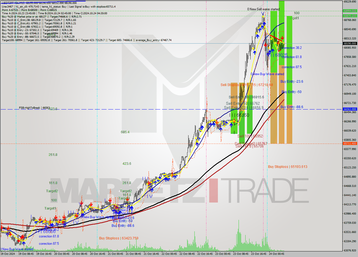Click the 'Target2' label on the left
Image resolution: width=358 pixels, height=257 pixels.
point(52,191)
